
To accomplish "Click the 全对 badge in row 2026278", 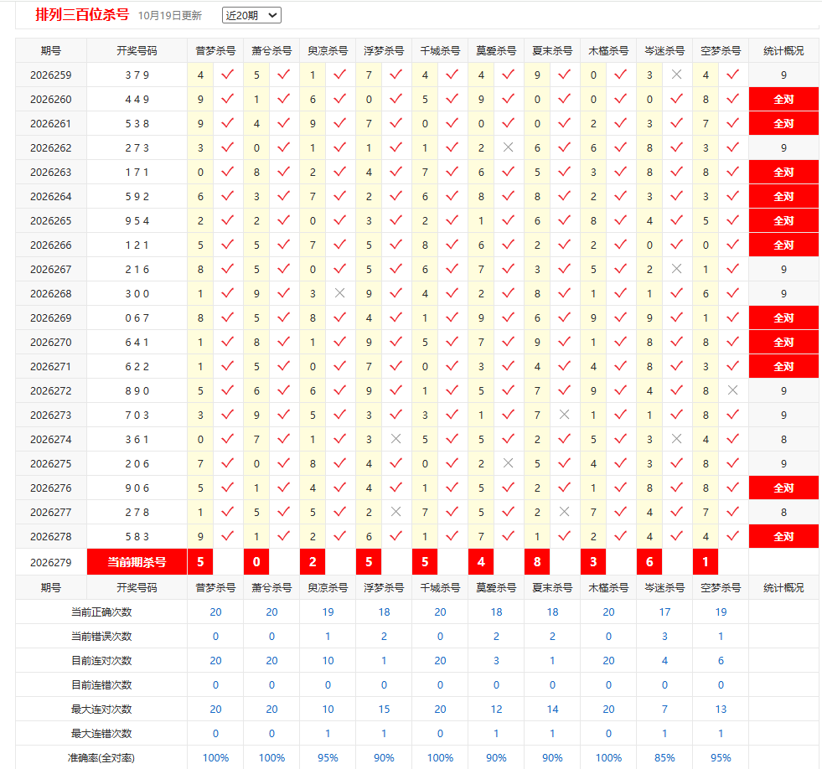I will [783, 536].
